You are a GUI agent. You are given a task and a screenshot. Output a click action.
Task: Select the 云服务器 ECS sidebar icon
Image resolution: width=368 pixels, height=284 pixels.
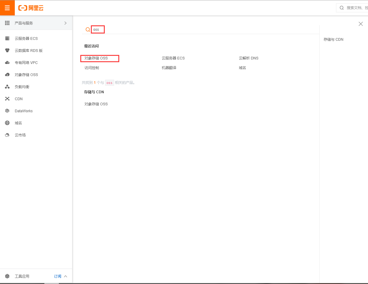coord(8,38)
